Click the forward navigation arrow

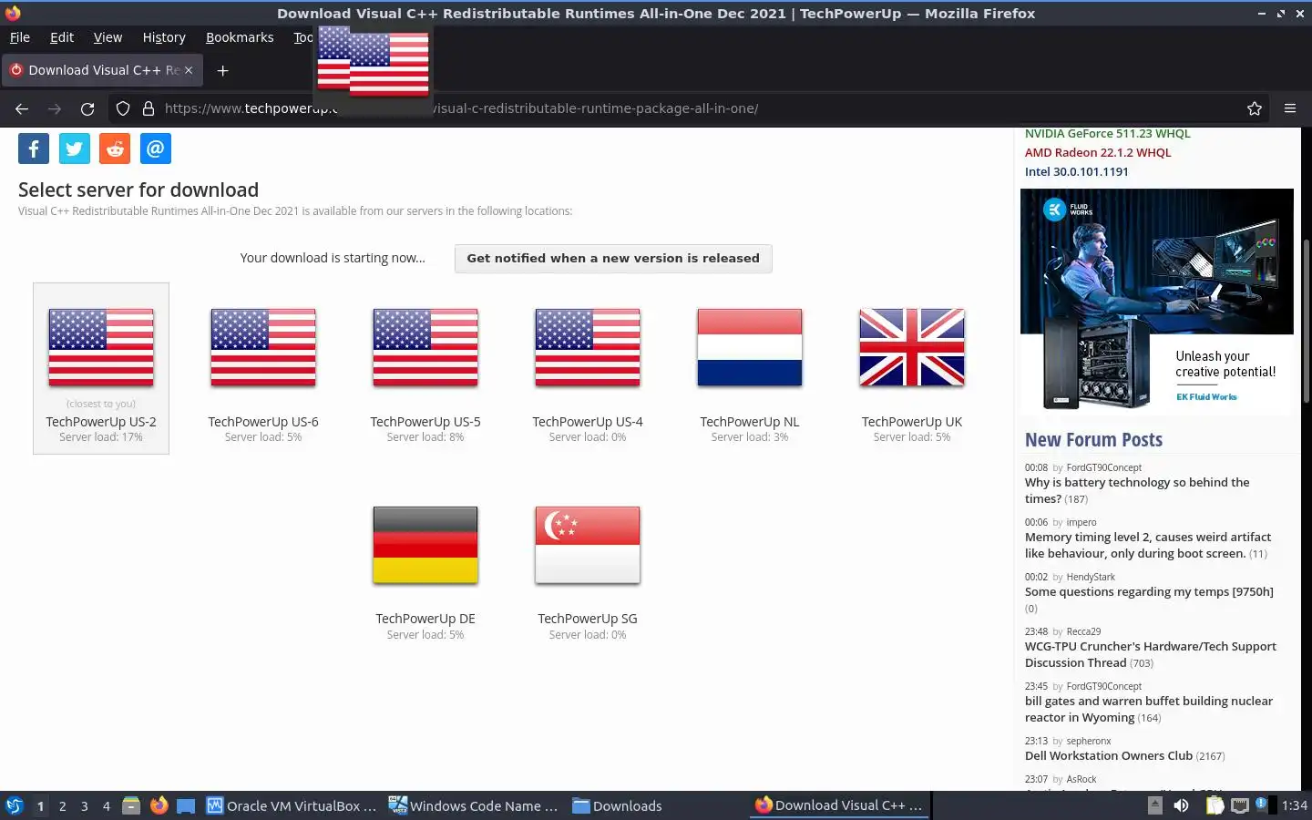[55, 108]
